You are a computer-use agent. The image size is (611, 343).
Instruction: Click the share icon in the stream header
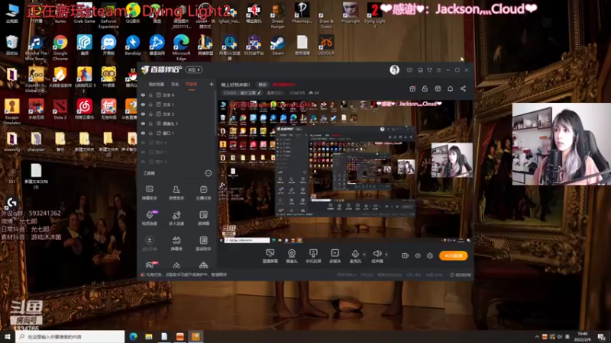[463, 88]
